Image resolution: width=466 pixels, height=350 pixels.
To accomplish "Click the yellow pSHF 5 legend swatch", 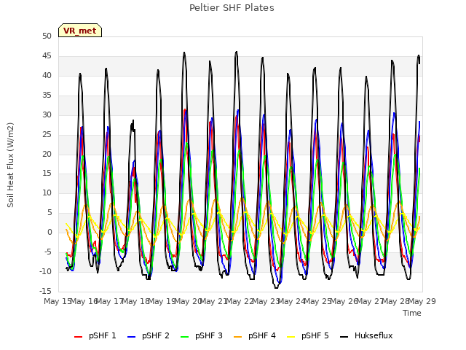I will tap(291, 337).
